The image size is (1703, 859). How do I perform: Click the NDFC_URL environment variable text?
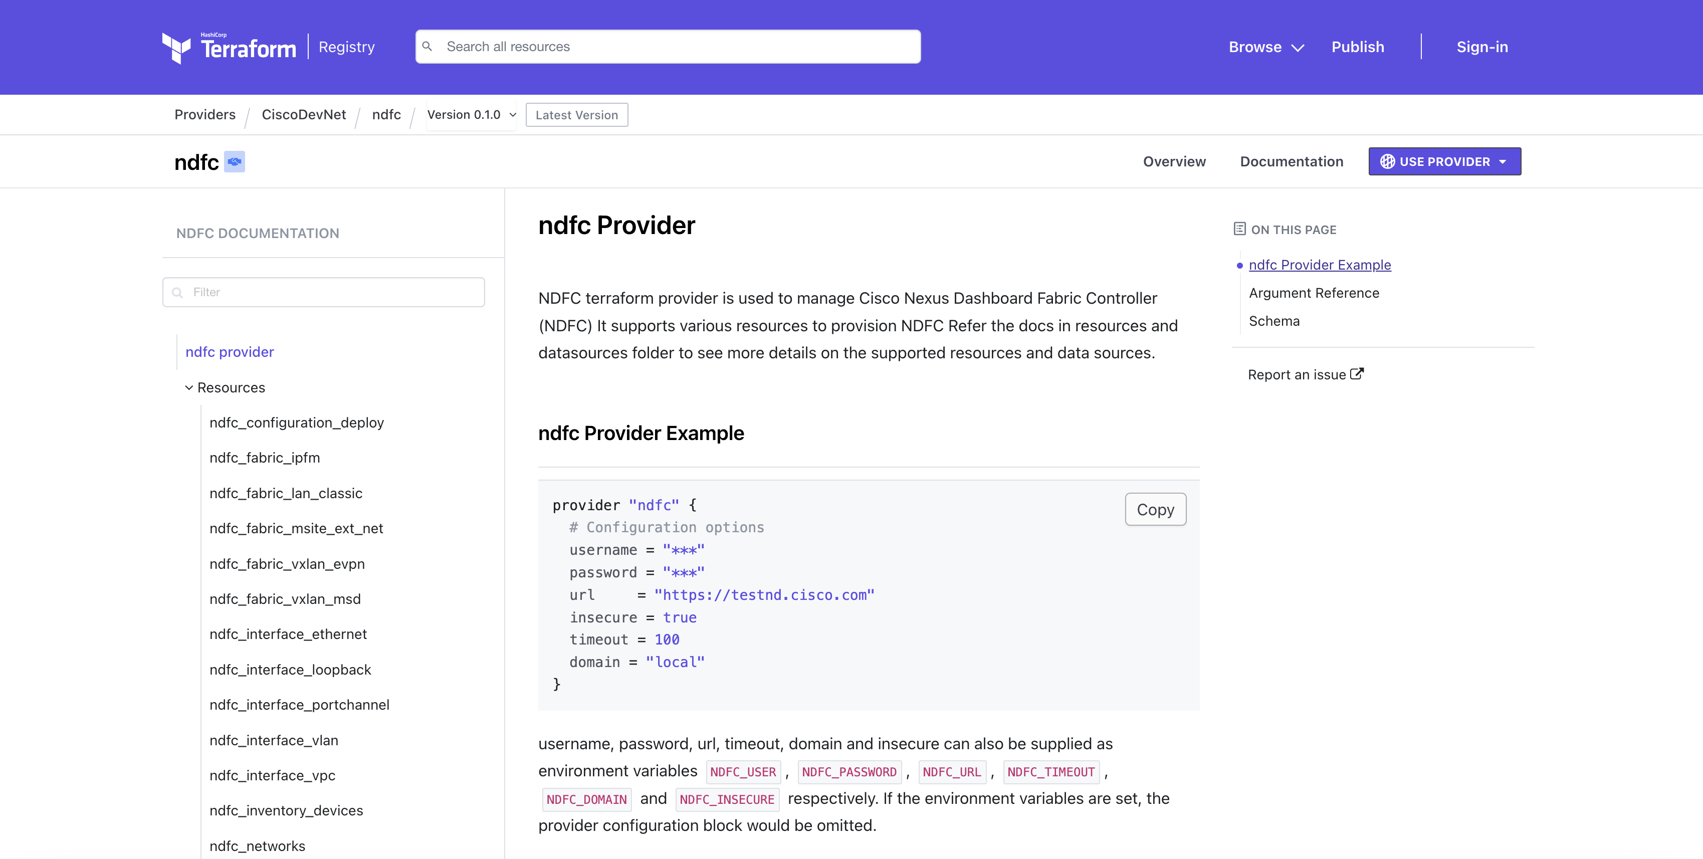(x=951, y=772)
